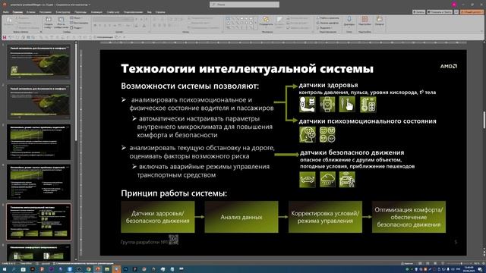The height and width of the screenshot is (273, 486).
Task: Select the thermometer icon on slide
Action: 368,105
